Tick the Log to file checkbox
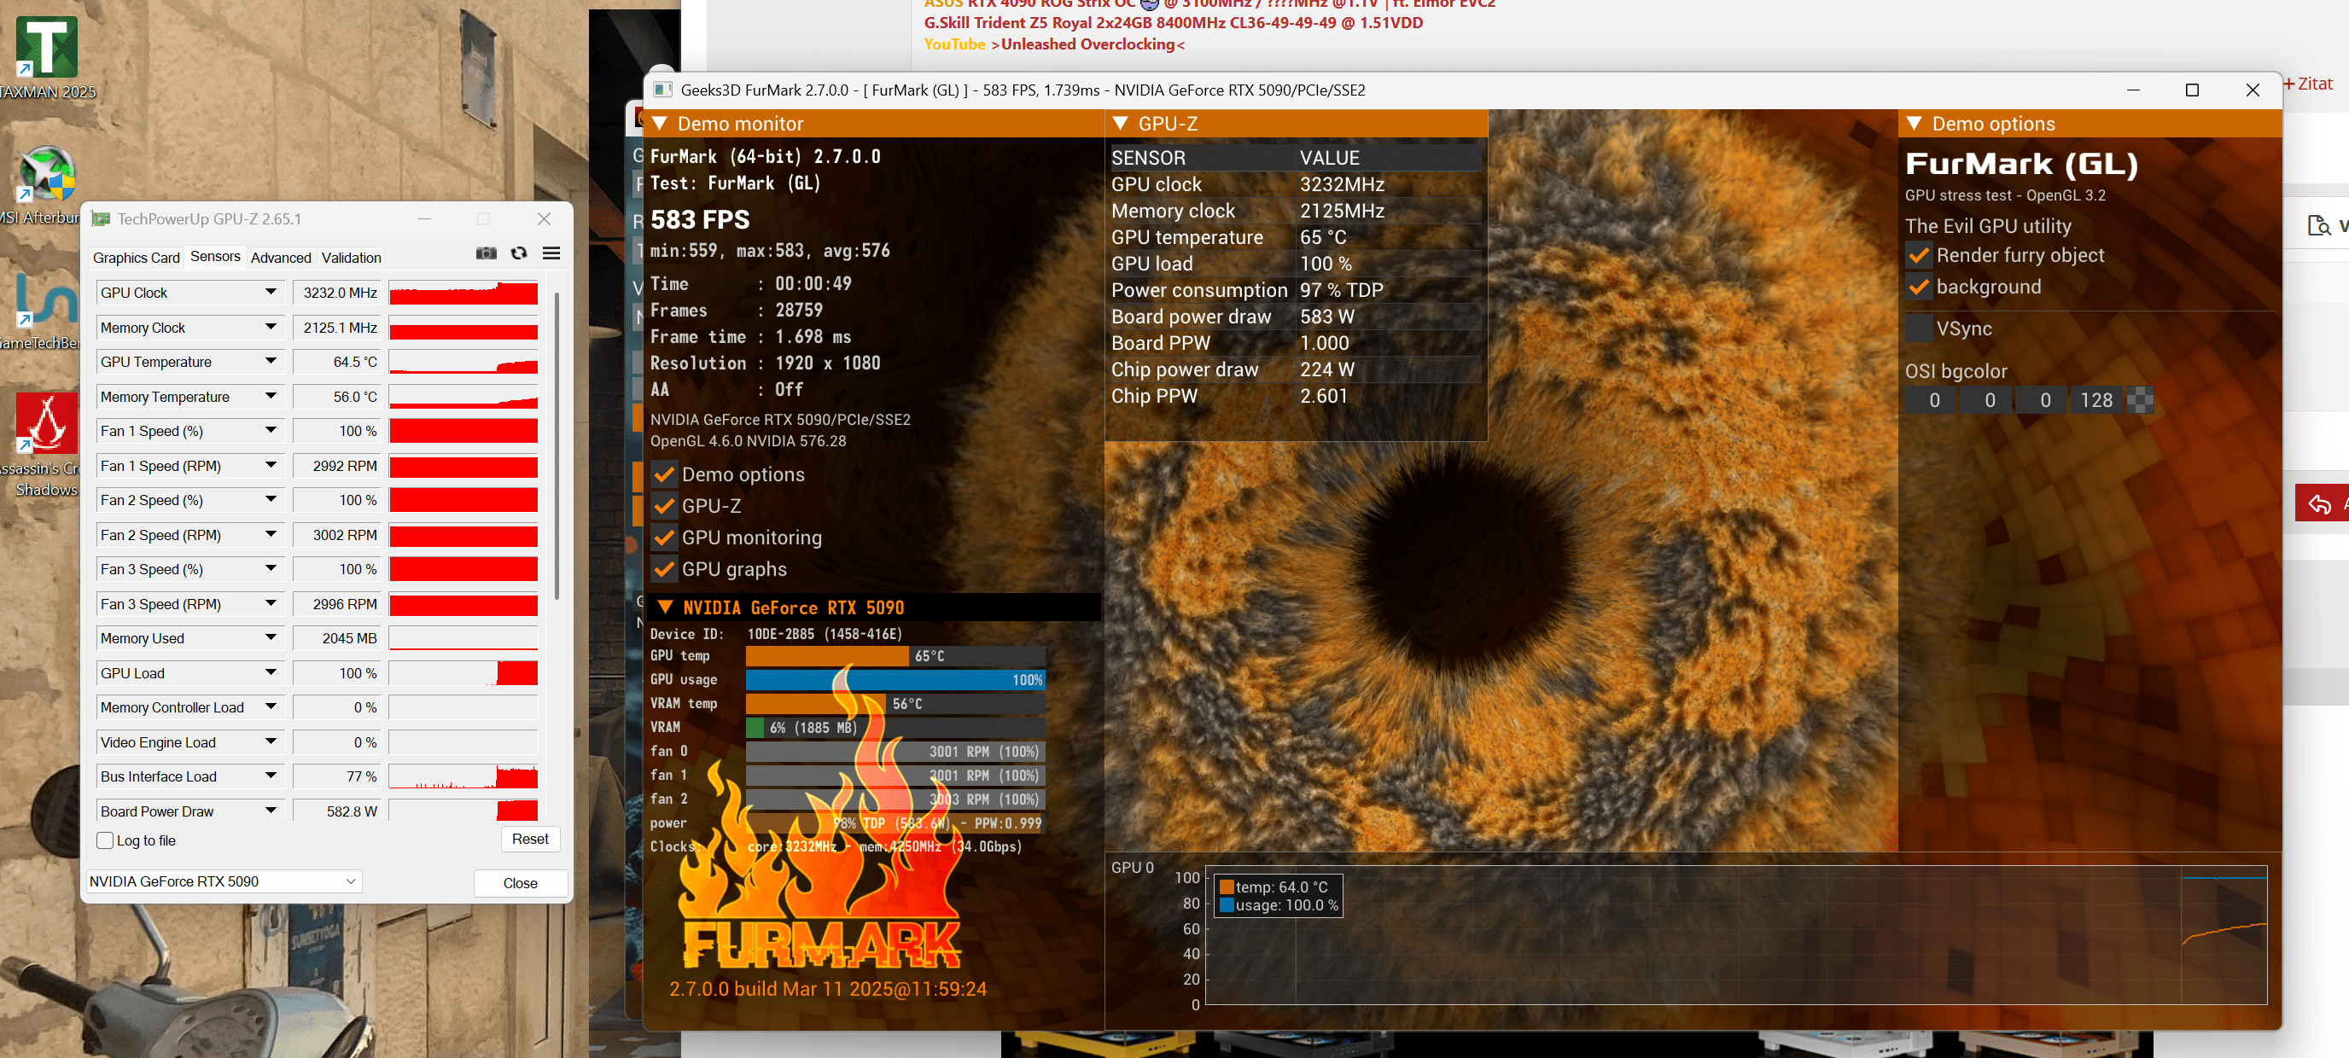 (106, 840)
